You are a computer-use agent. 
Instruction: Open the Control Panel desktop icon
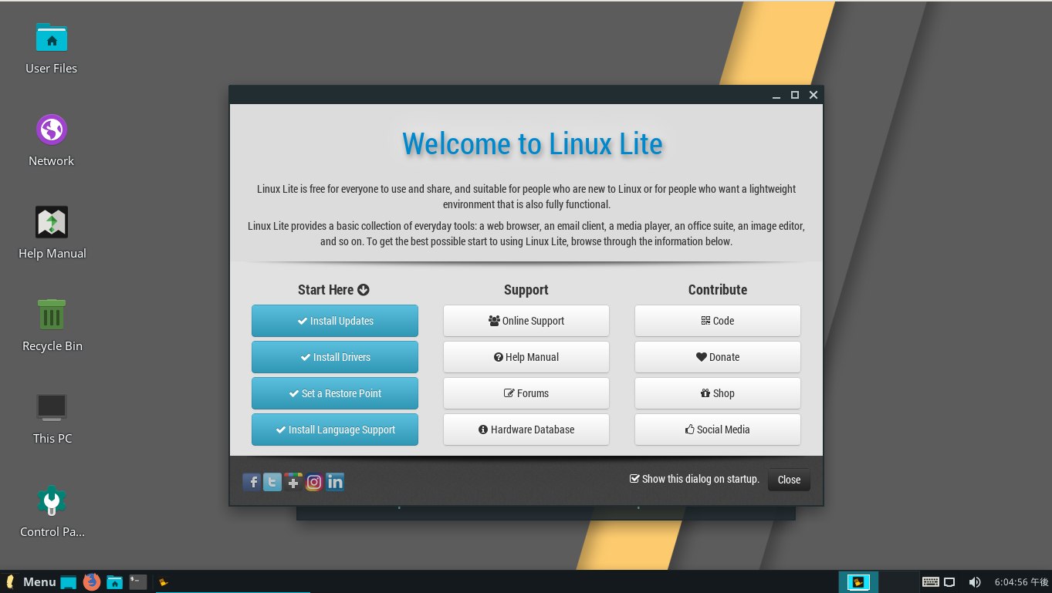[52, 511]
